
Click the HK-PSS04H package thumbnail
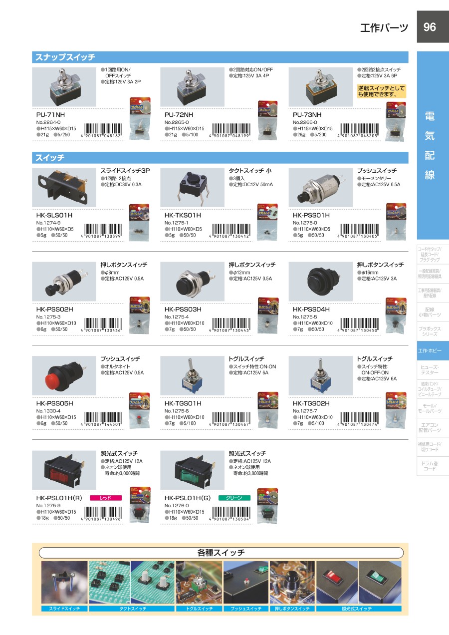coord(396,315)
